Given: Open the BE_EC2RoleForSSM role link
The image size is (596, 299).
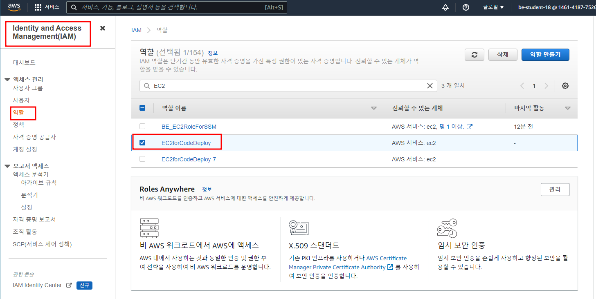Looking at the screenshot, I should 189,127.
